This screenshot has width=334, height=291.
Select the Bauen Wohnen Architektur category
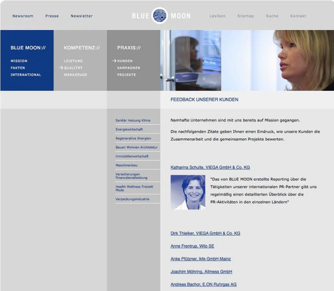(137, 147)
